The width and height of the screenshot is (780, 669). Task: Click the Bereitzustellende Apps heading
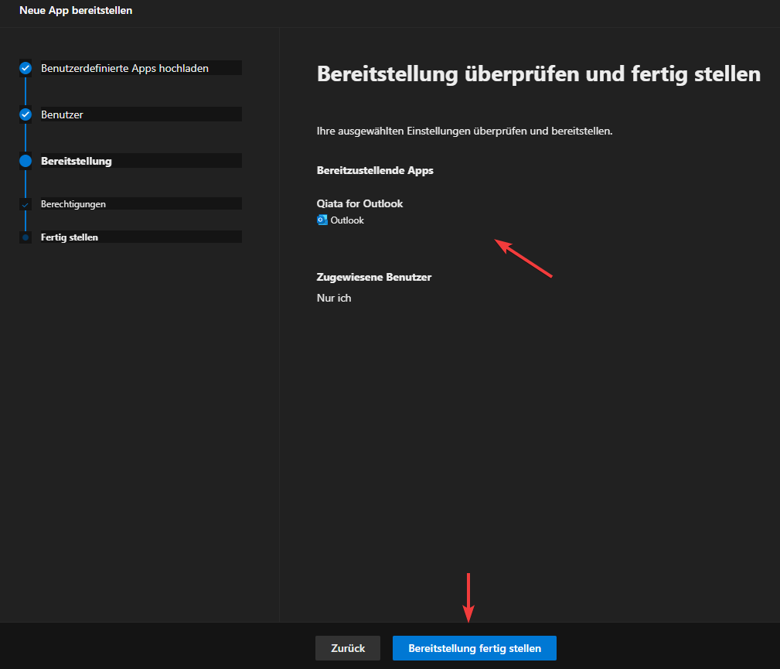coord(375,170)
